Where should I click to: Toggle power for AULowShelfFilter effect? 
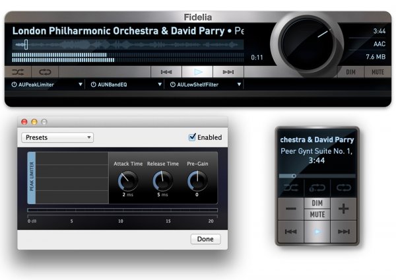pos(173,85)
